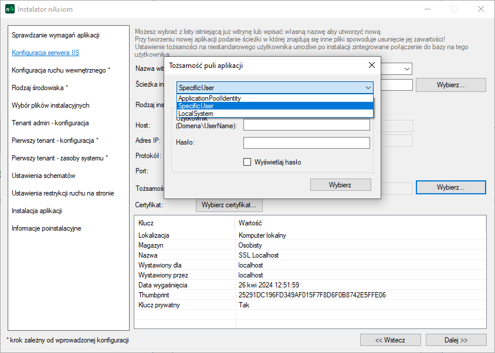
Task: Click the nAxiom app icon in title bar
Action: (10, 9)
